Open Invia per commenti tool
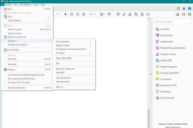This screenshot has width=193, height=128. click(167, 73)
